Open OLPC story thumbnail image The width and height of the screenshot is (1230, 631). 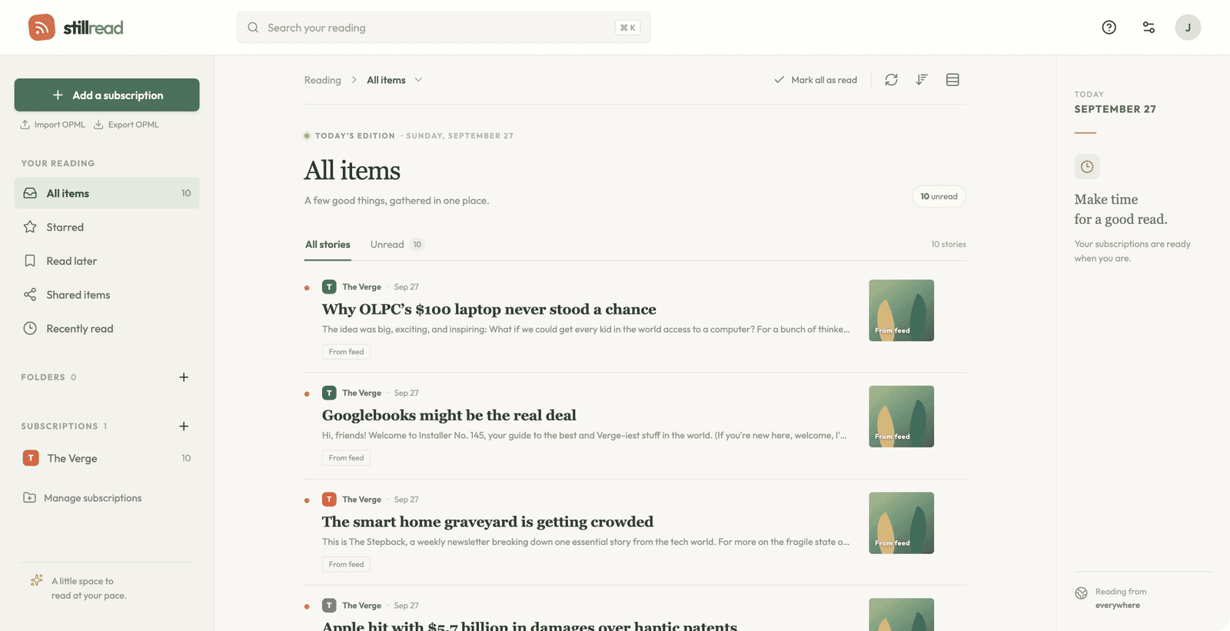pos(901,311)
